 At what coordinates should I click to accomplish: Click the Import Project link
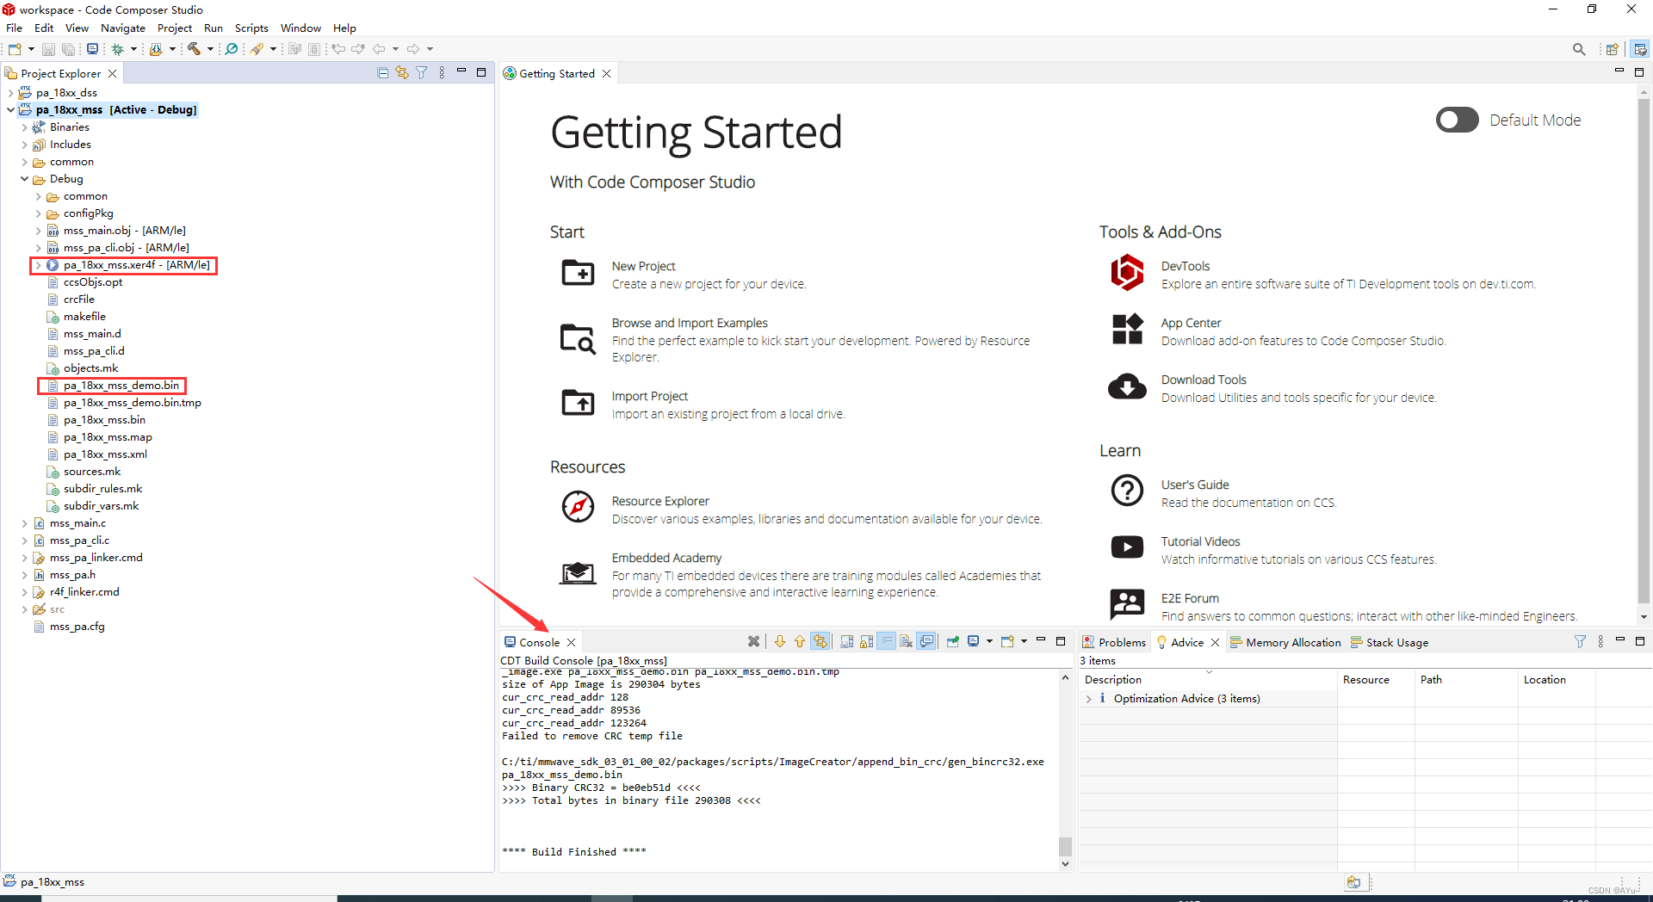649,396
